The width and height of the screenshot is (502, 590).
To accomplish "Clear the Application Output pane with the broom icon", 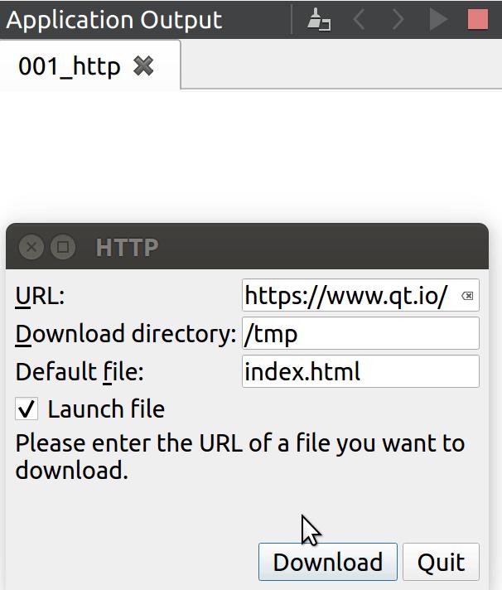I will [x=319, y=19].
